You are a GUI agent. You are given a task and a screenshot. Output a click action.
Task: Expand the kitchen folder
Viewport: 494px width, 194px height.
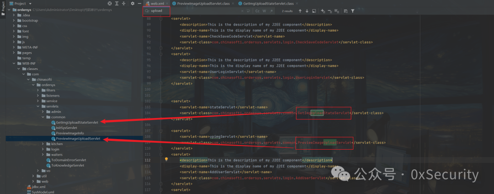[x=44, y=144]
